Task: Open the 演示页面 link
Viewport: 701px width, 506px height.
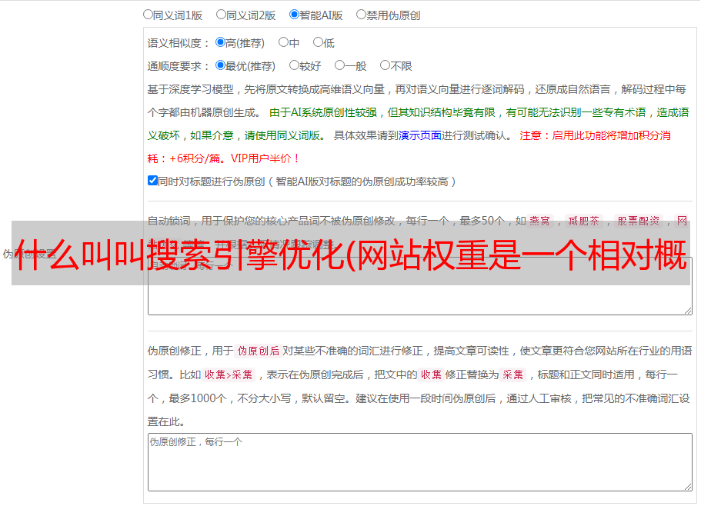Action: 420,135
